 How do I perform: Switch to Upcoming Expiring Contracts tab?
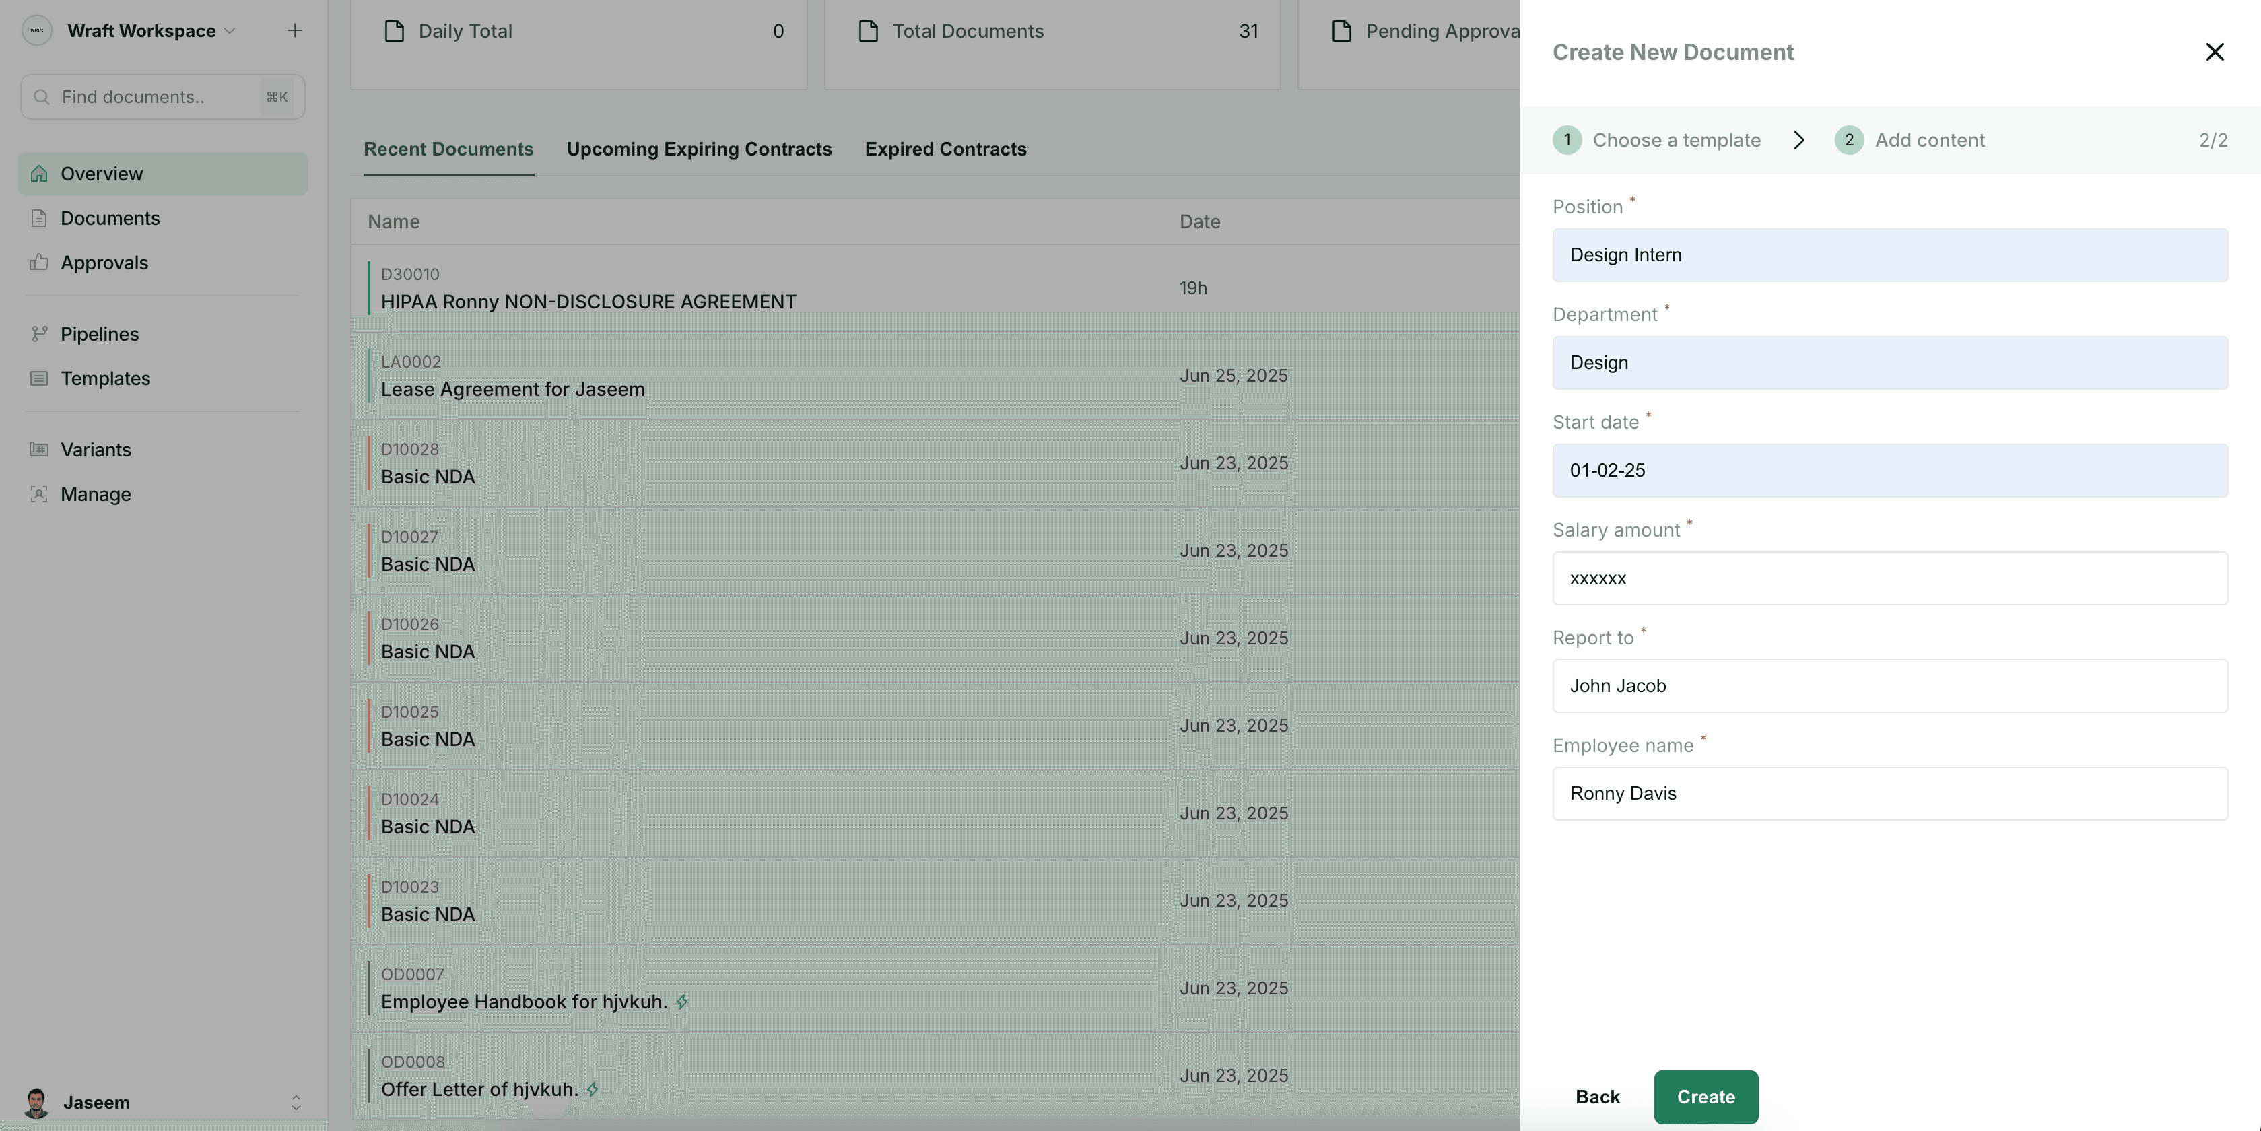699,149
